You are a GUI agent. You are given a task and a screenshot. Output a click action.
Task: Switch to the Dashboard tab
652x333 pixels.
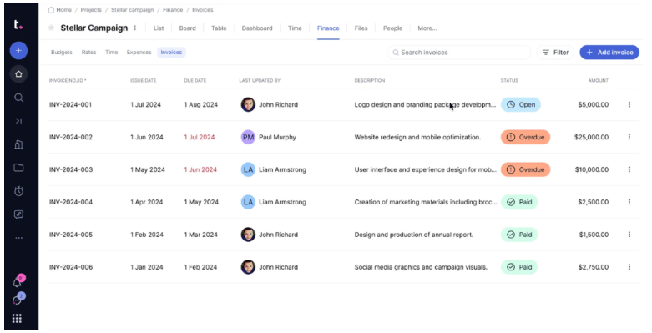[257, 28]
